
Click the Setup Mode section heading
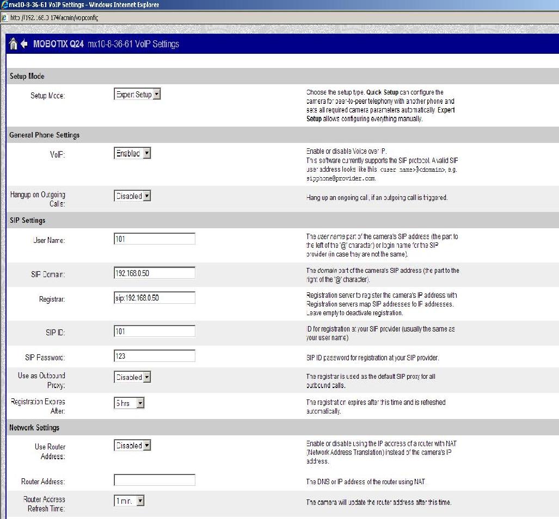coord(27,76)
